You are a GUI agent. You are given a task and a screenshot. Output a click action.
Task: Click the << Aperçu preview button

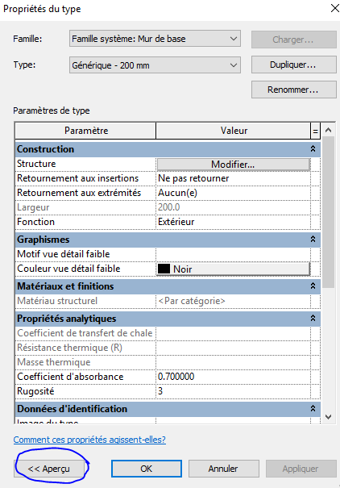[x=49, y=469]
